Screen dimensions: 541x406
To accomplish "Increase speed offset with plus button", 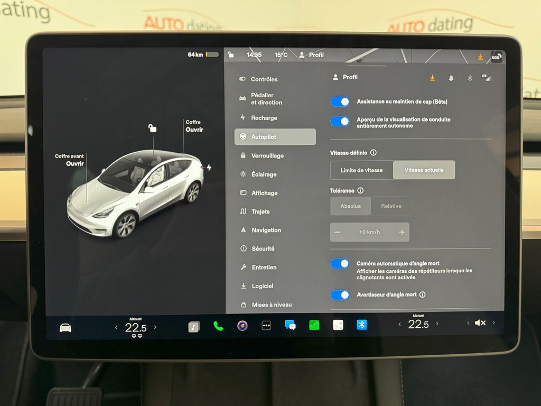I will [x=402, y=232].
